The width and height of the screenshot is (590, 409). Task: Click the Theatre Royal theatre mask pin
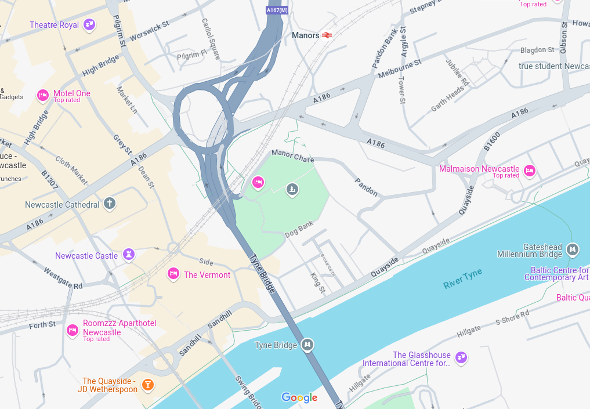(89, 25)
